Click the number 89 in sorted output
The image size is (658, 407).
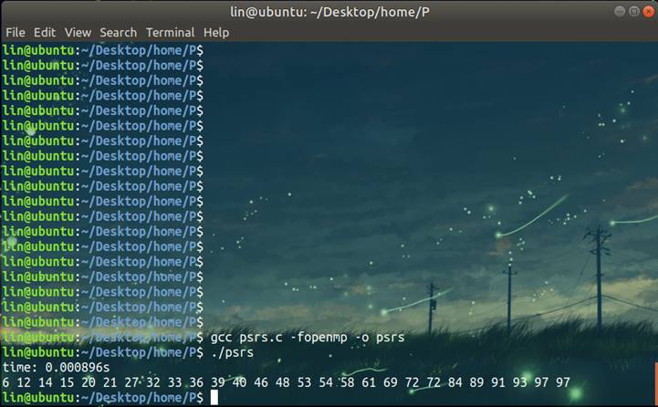tap(476, 382)
